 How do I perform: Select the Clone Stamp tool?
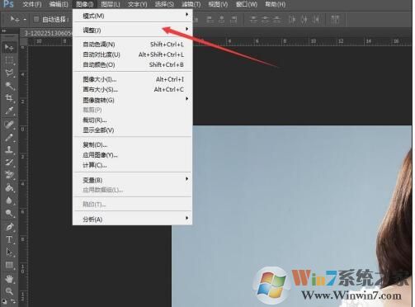[x=9, y=149]
